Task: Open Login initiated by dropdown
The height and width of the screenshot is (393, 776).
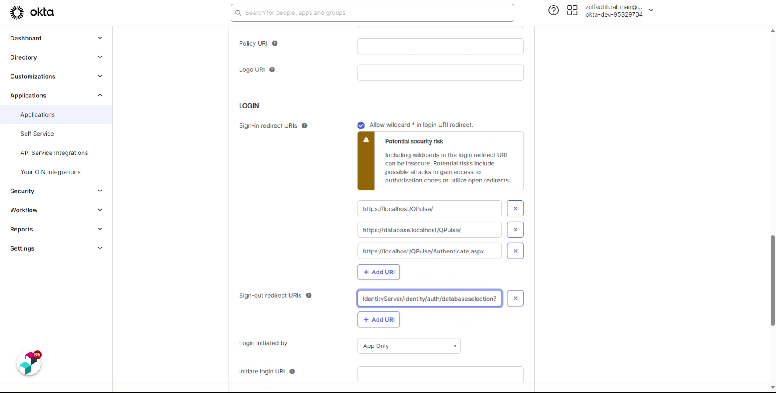Action: (x=409, y=346)
